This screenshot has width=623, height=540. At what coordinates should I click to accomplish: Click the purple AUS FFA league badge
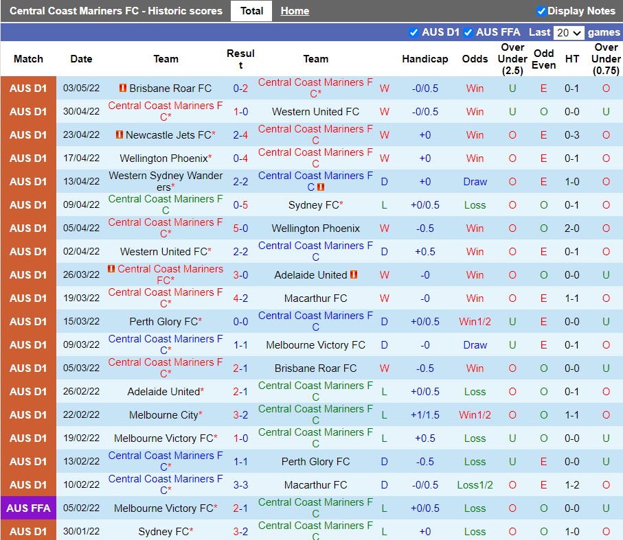click(28, 508)
